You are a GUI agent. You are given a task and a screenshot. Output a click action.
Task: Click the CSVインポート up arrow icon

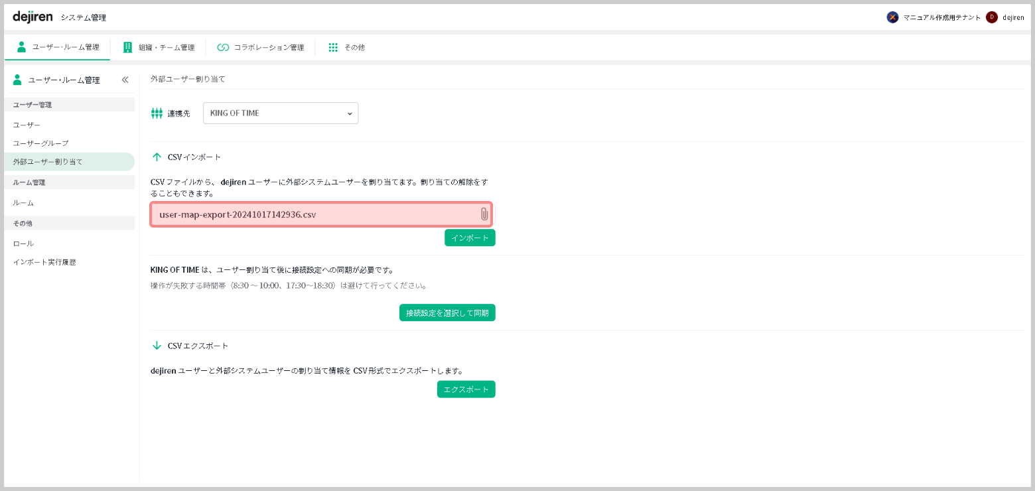pos(157,157)
